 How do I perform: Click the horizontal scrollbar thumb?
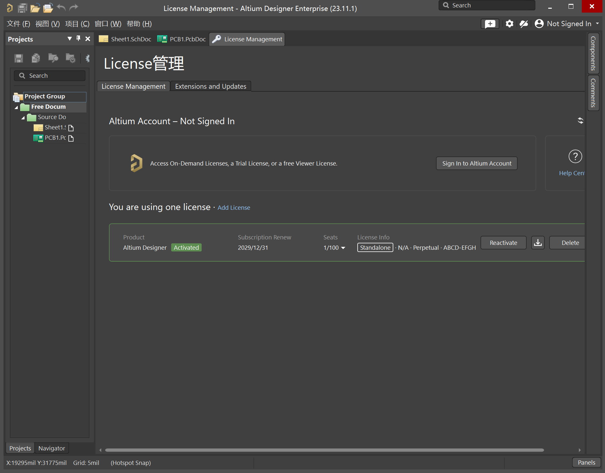point(324,450)
